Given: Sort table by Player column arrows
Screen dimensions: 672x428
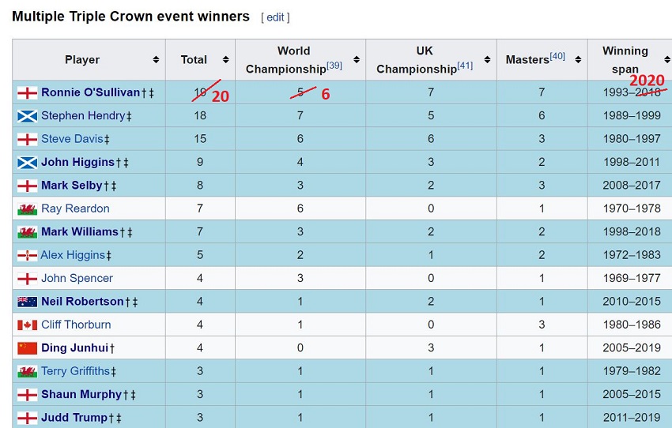Looking at the screenshot, I should click(x=156, y=60).
